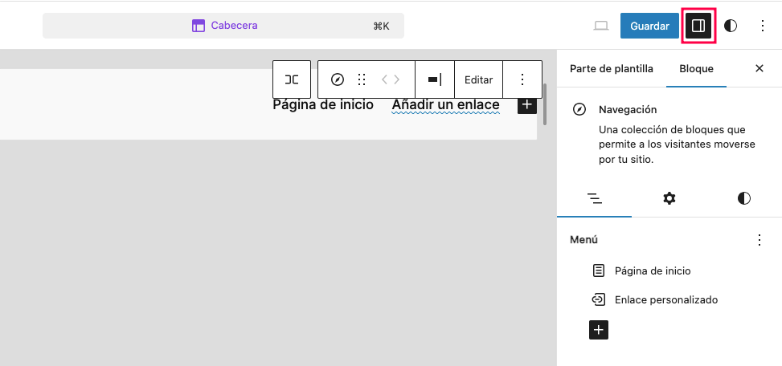Toggle the settings sidebar panel

click(698, 26)
